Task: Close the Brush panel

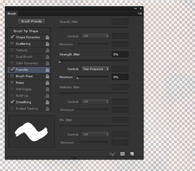Action: click(141, 8)
